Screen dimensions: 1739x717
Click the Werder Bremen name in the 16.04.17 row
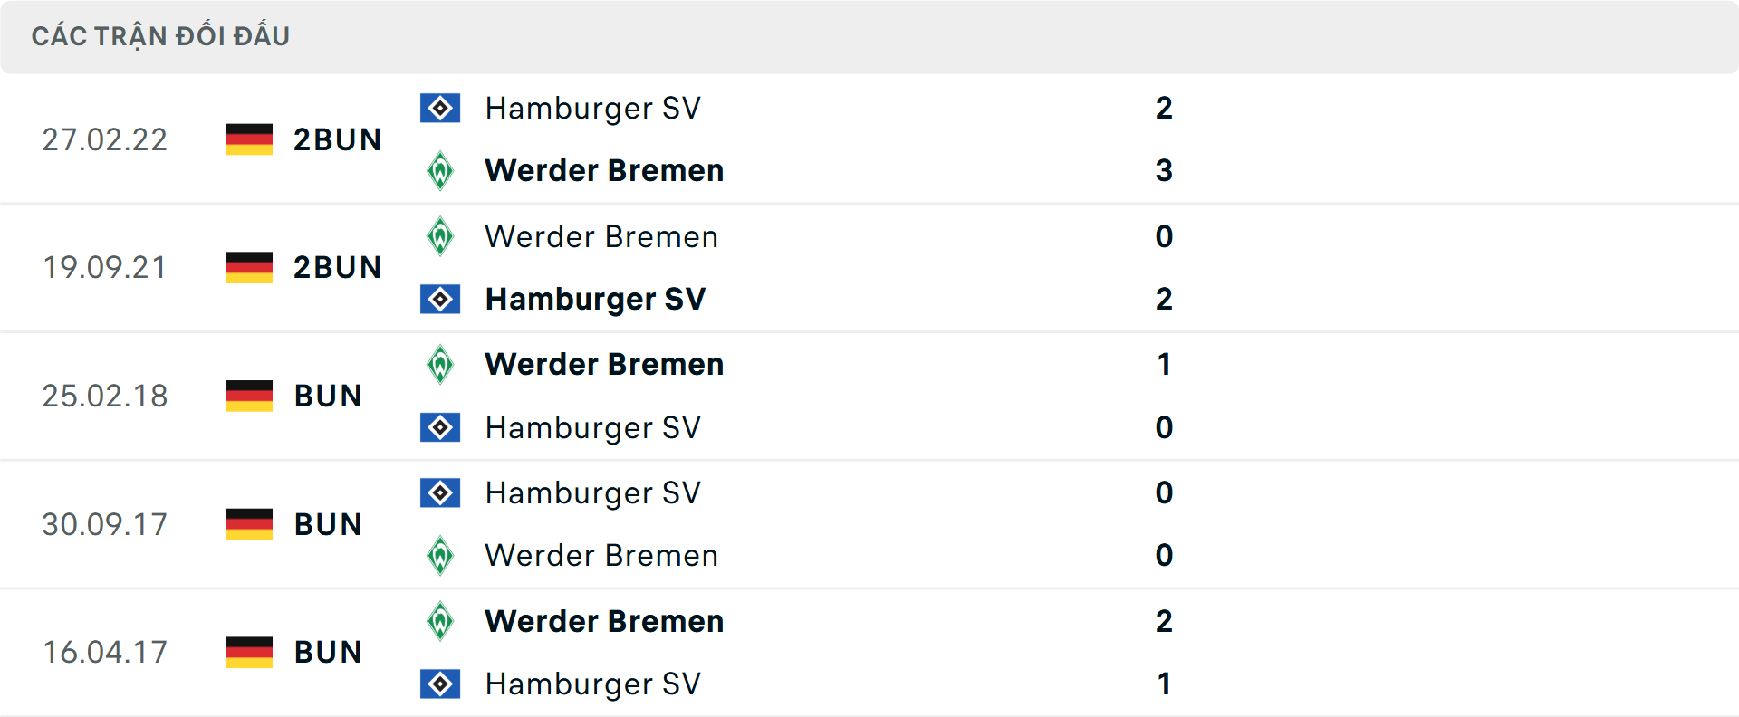point(603,621)
